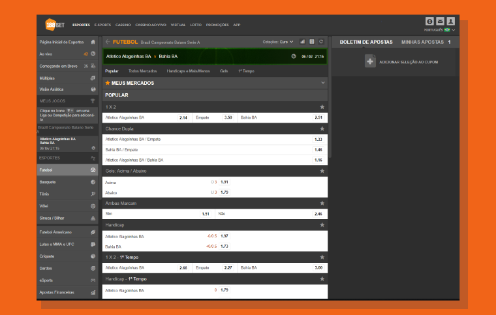Go back using the arrow beside FUTEBOL
496x315 pixels.
[x=108, y=42]
